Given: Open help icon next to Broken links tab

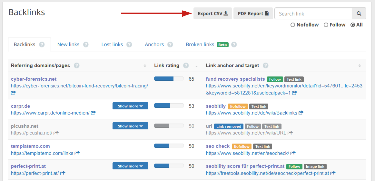Looking at the screenshot, I should click(234, 45).
